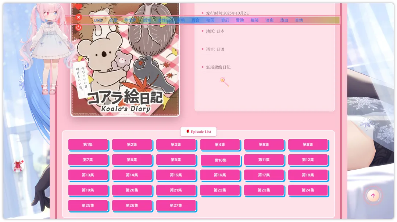Open the UHD category tab
The image size is (397, 222).
(x=98, y=20)
